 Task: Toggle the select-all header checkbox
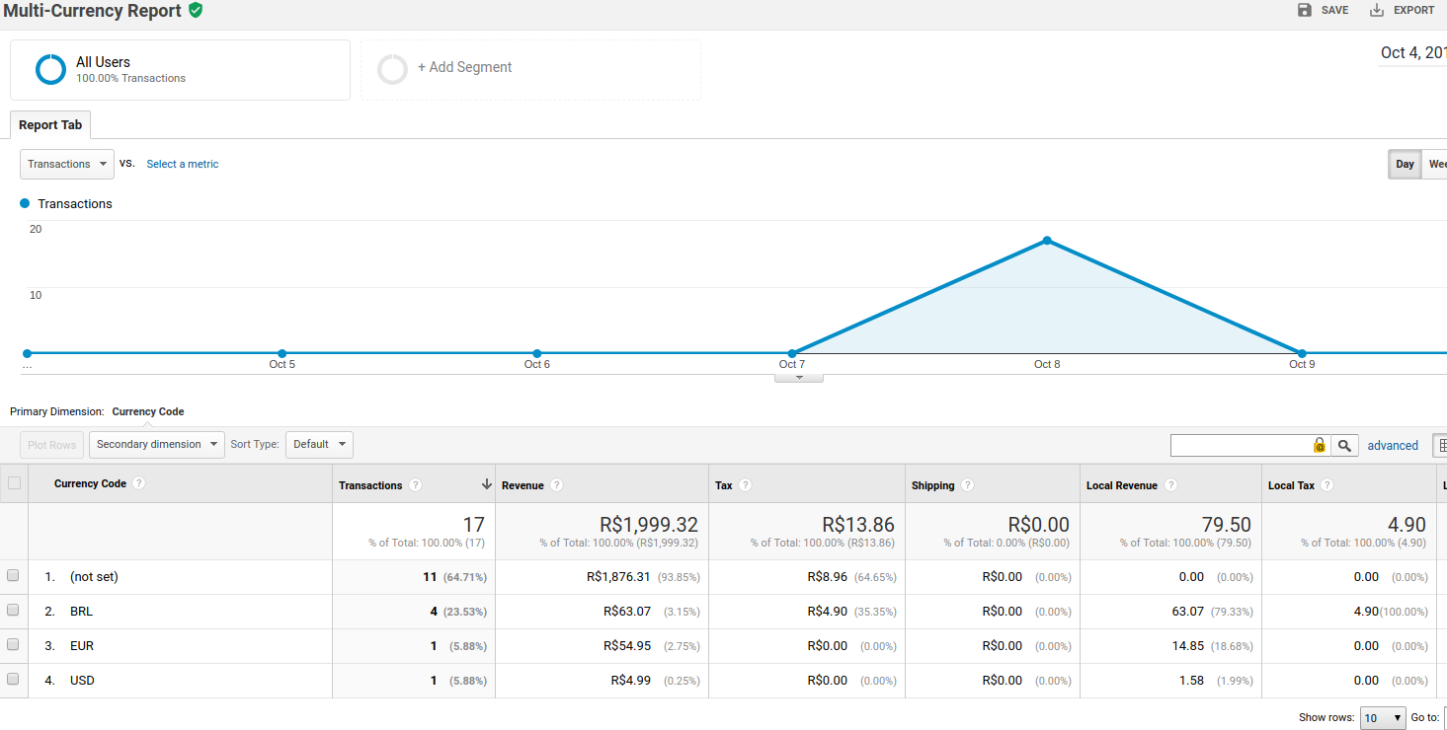point(14,483)
